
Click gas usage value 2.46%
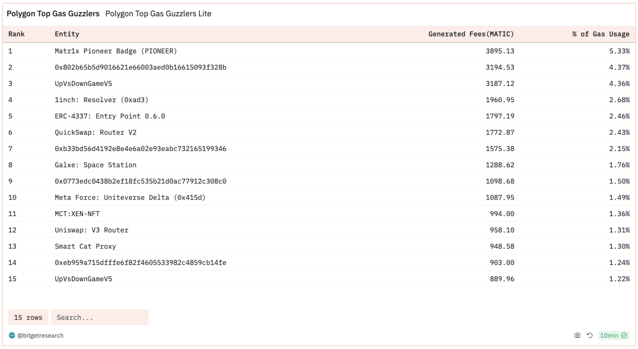(x=619, y=116)
